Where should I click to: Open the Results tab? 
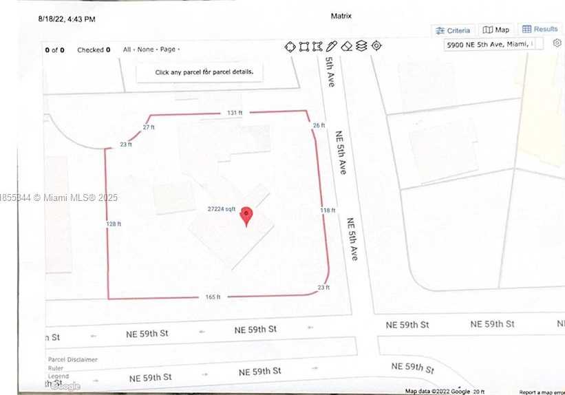[540, 29]
